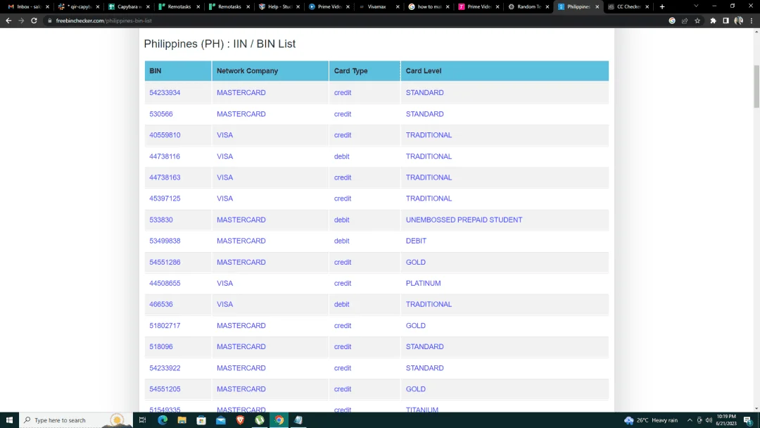Screen dimensions: 760x428
Task: Show hidden system tray icons
Action: [690, 420]
